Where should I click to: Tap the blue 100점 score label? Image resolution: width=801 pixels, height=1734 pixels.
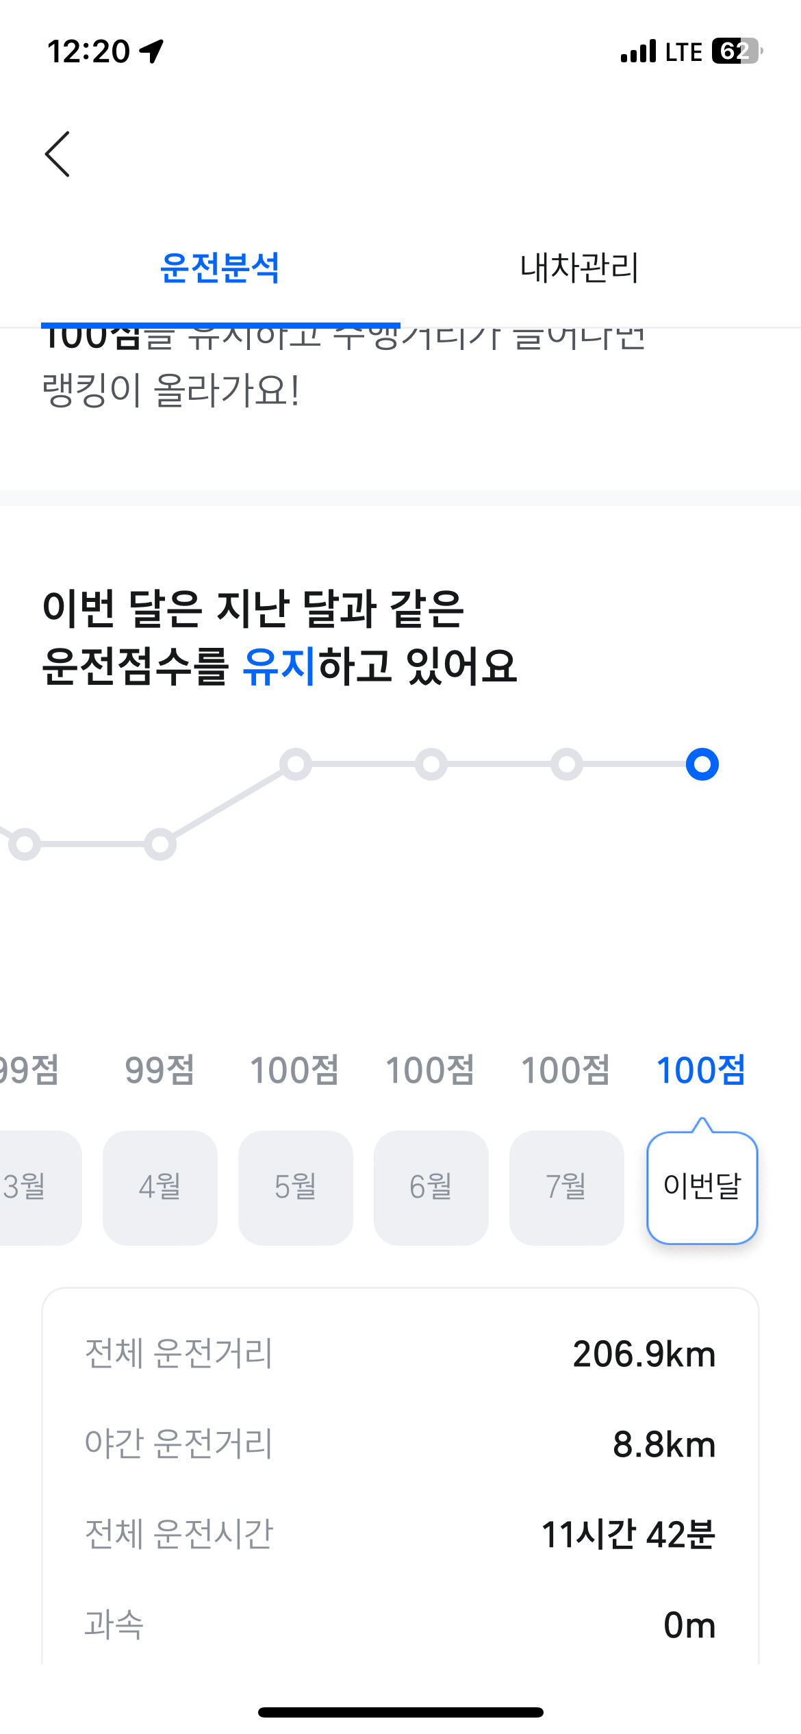[x=700, y=1070]
